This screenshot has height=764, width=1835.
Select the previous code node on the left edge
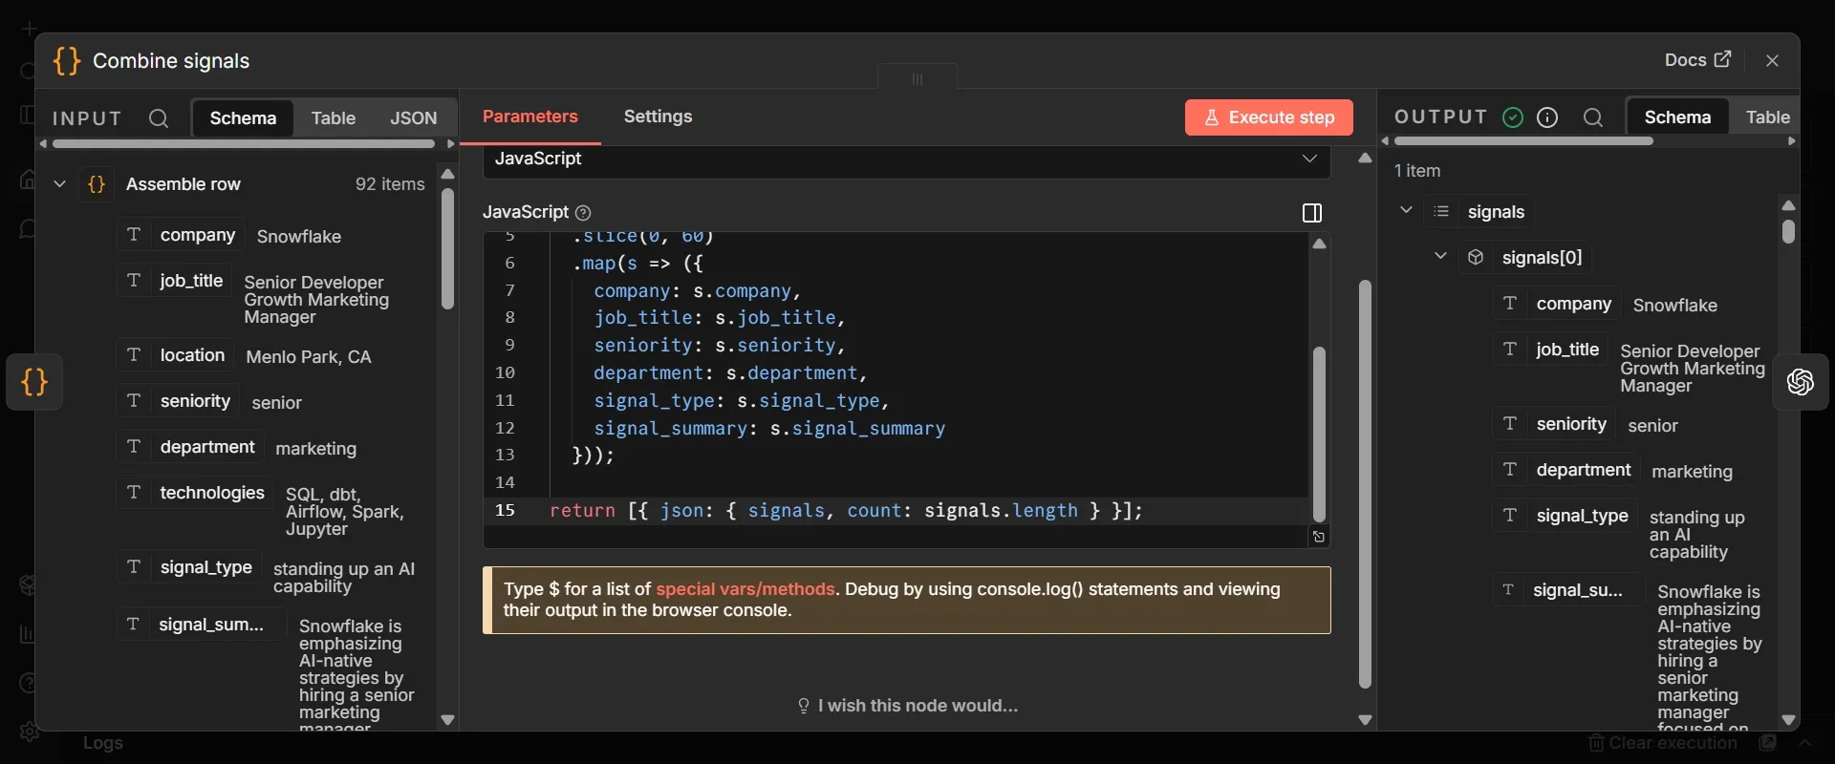(34, 382)
